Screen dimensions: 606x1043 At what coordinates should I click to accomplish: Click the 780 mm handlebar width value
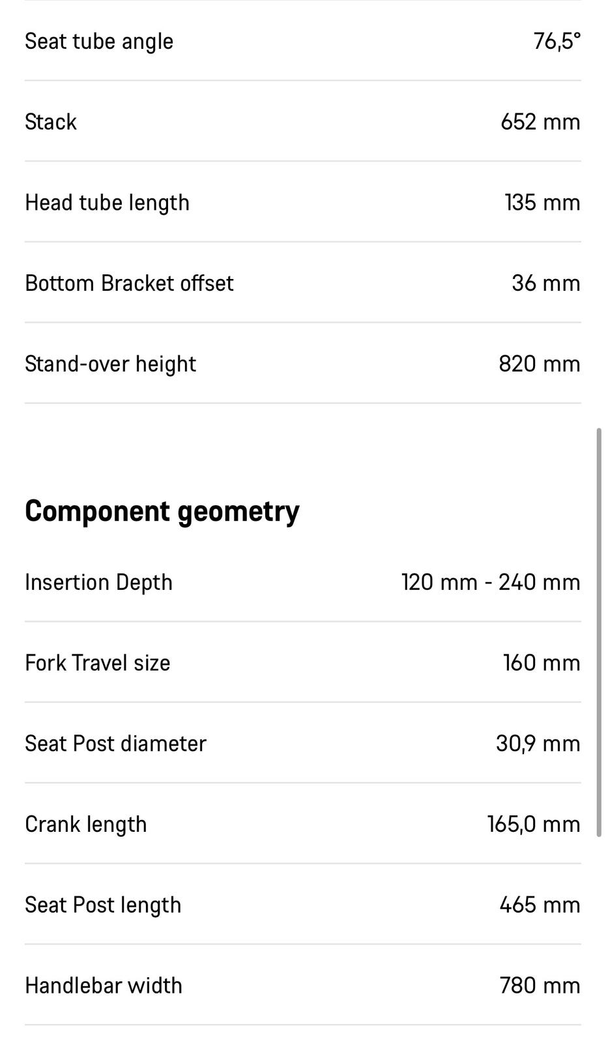[540, 986]
